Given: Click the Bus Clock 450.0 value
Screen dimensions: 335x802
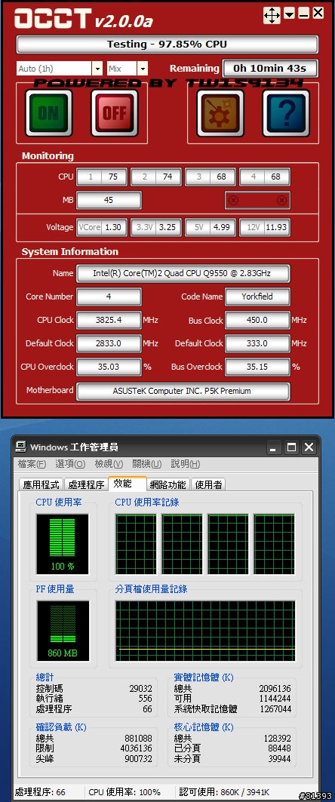Looking at the screenshot, I should [257, 320].
